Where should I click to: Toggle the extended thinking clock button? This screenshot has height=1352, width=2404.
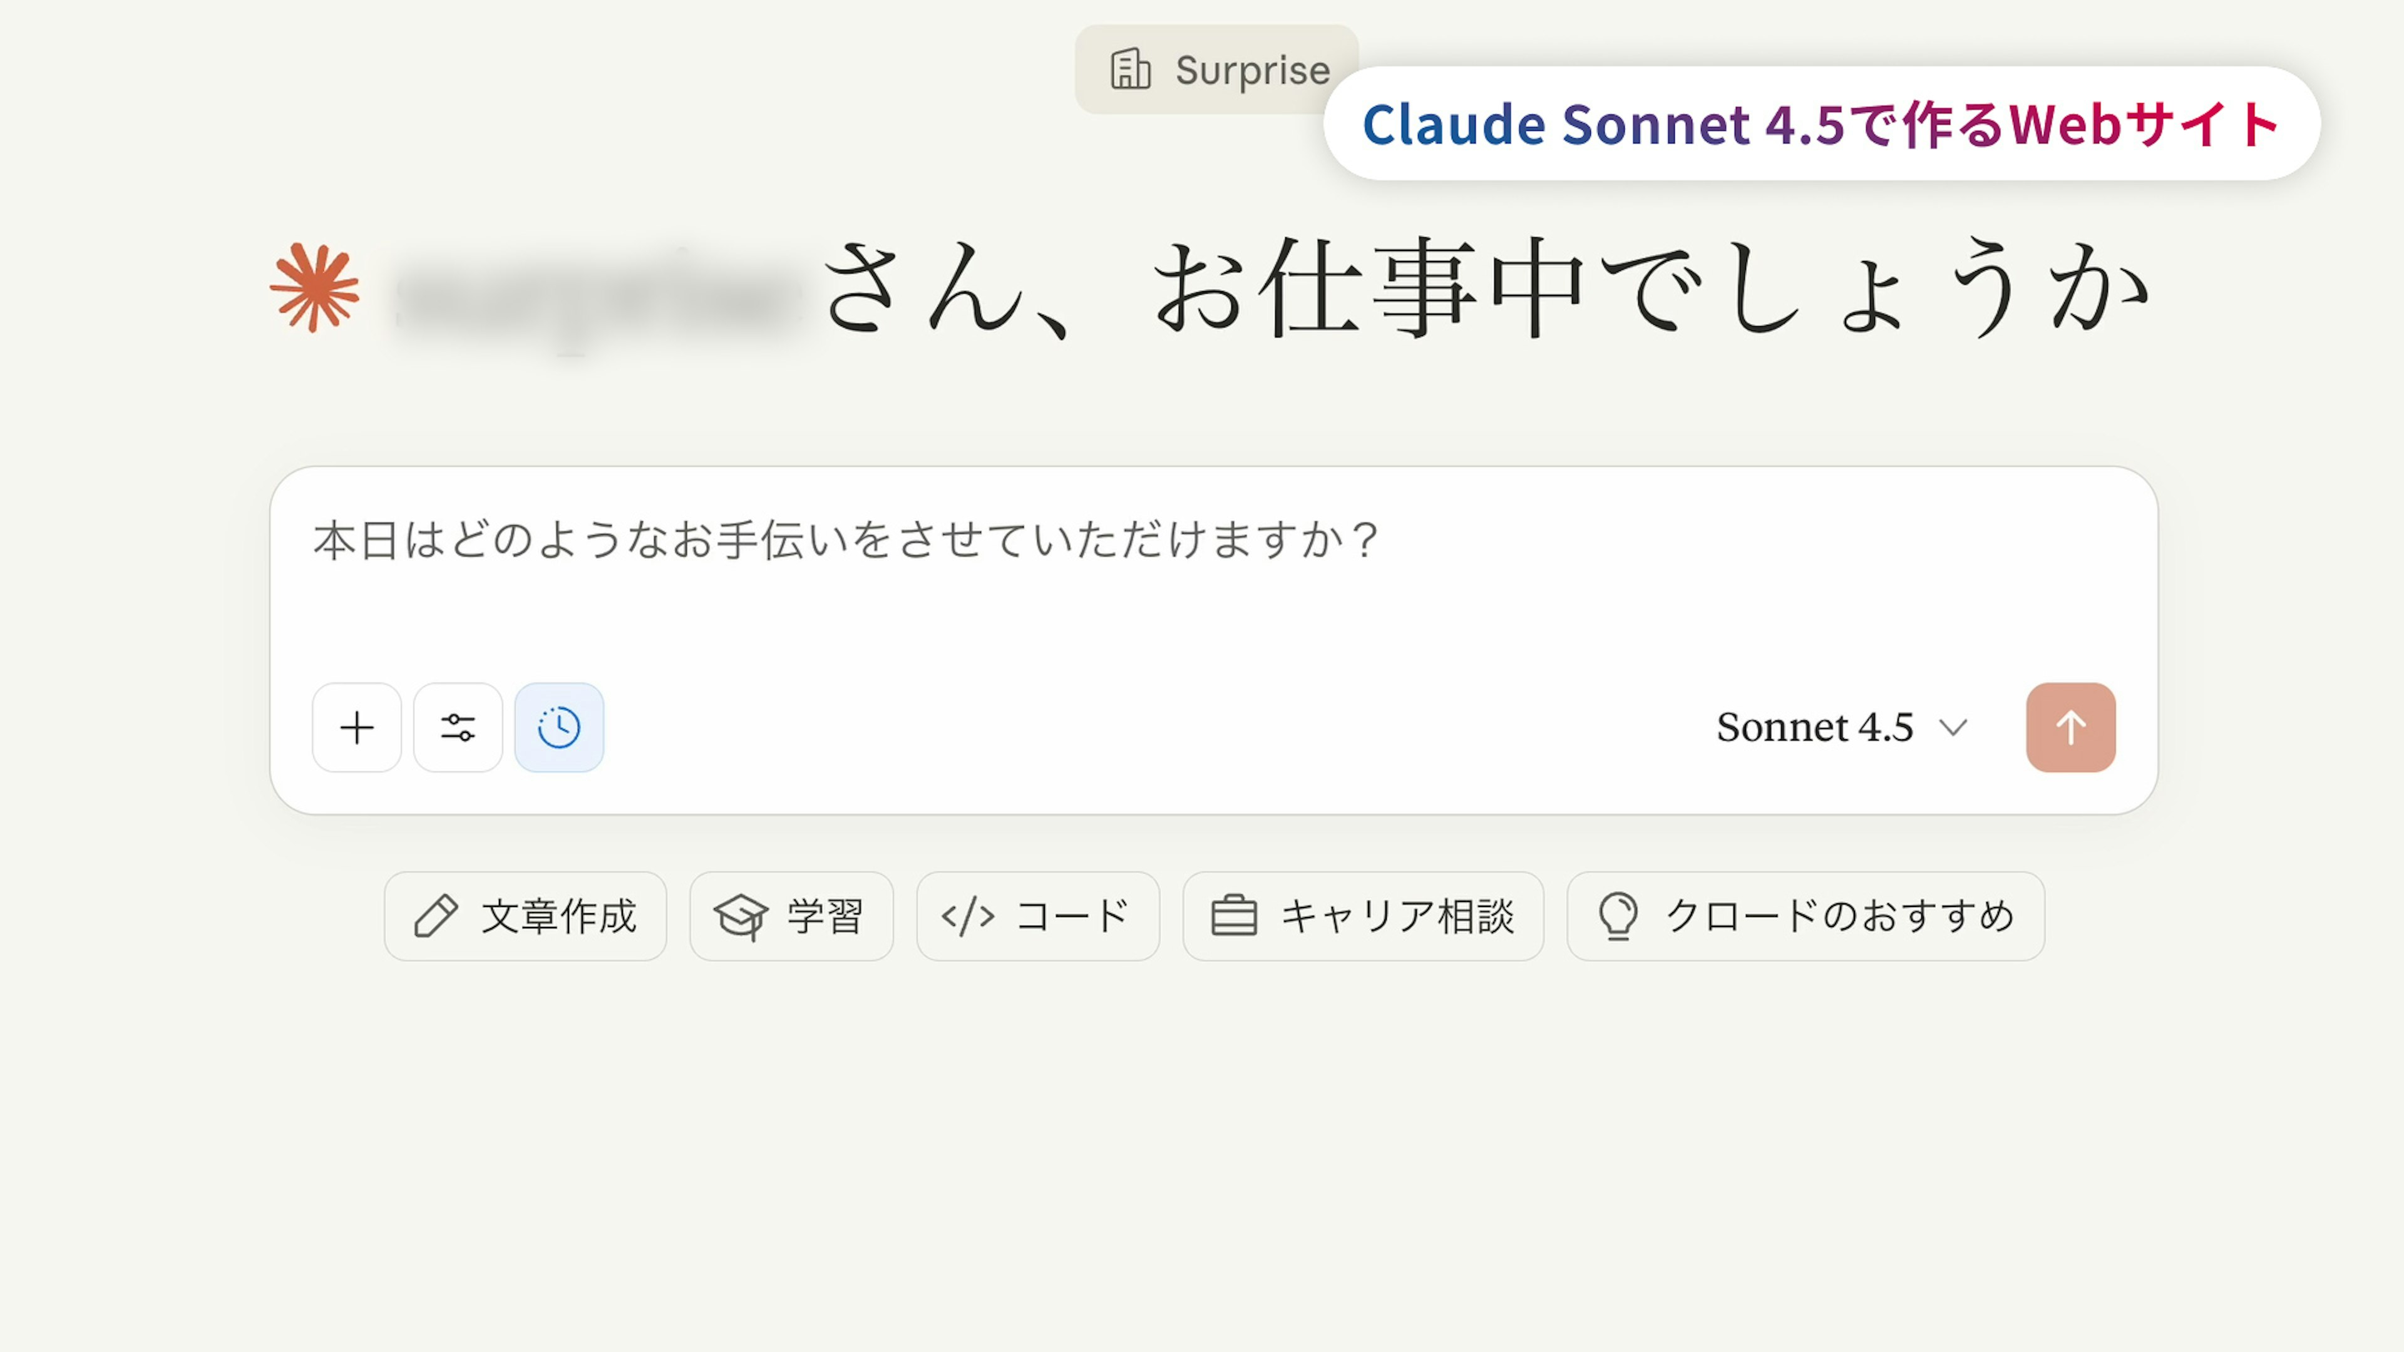click(x=559, y=728)
